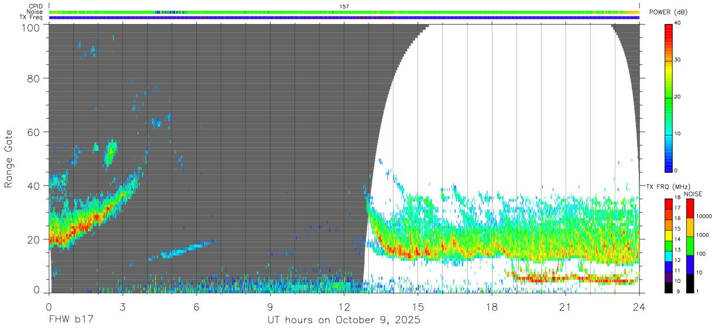Select the 'Noise' row label at top left
Screen dimensions: 719x332
pos(36,12)
